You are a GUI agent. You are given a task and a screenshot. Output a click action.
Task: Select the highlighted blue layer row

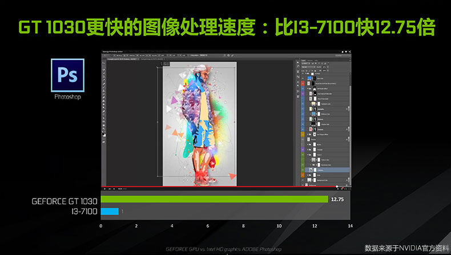click(327, 170)
